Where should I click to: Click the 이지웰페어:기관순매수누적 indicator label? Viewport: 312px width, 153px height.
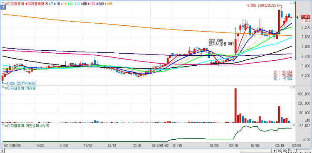[x=27, y=126]
